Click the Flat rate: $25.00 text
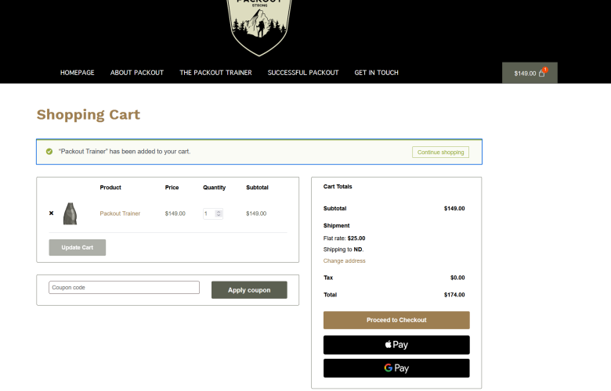 point(344,238)
